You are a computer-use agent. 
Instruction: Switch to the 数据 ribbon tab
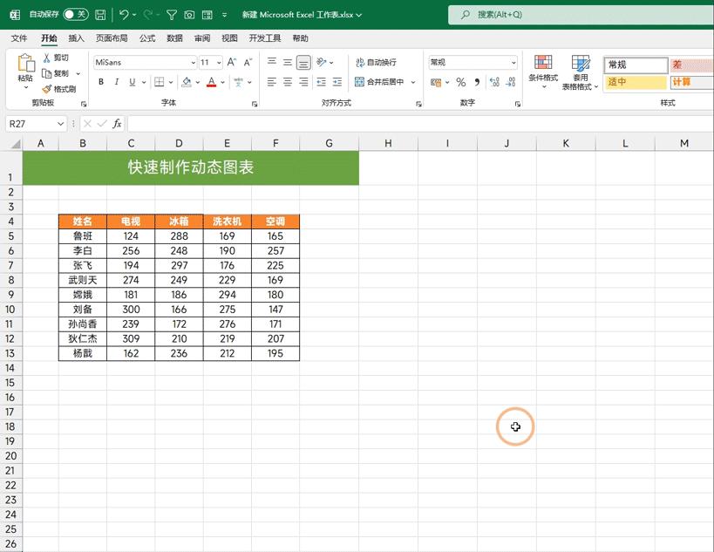(174, 37)
